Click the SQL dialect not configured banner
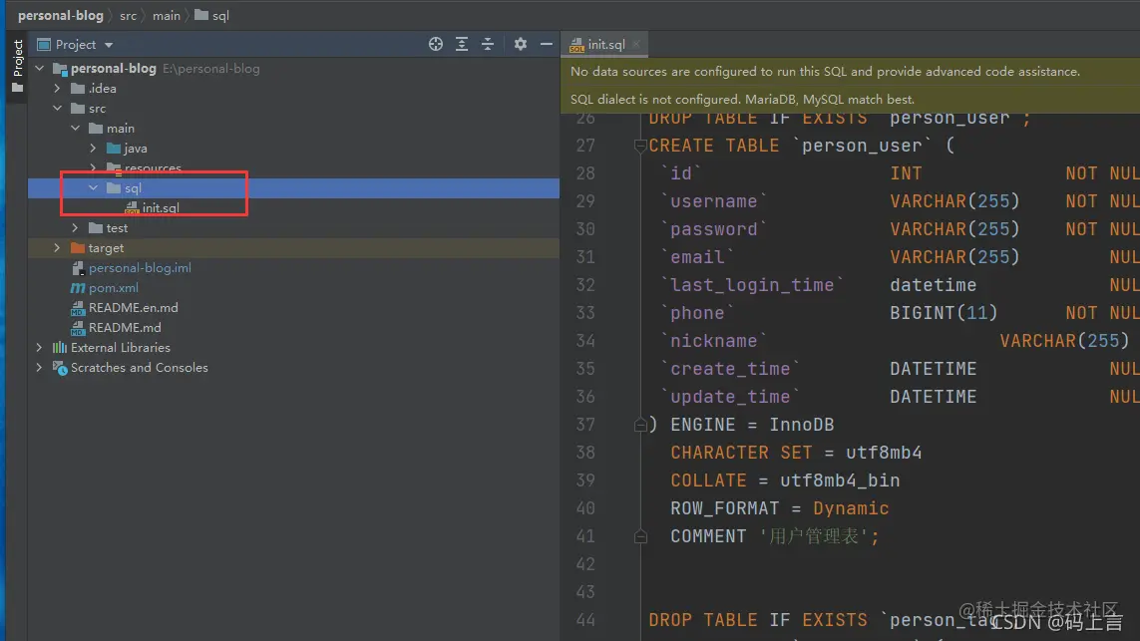 click(850, 99)
